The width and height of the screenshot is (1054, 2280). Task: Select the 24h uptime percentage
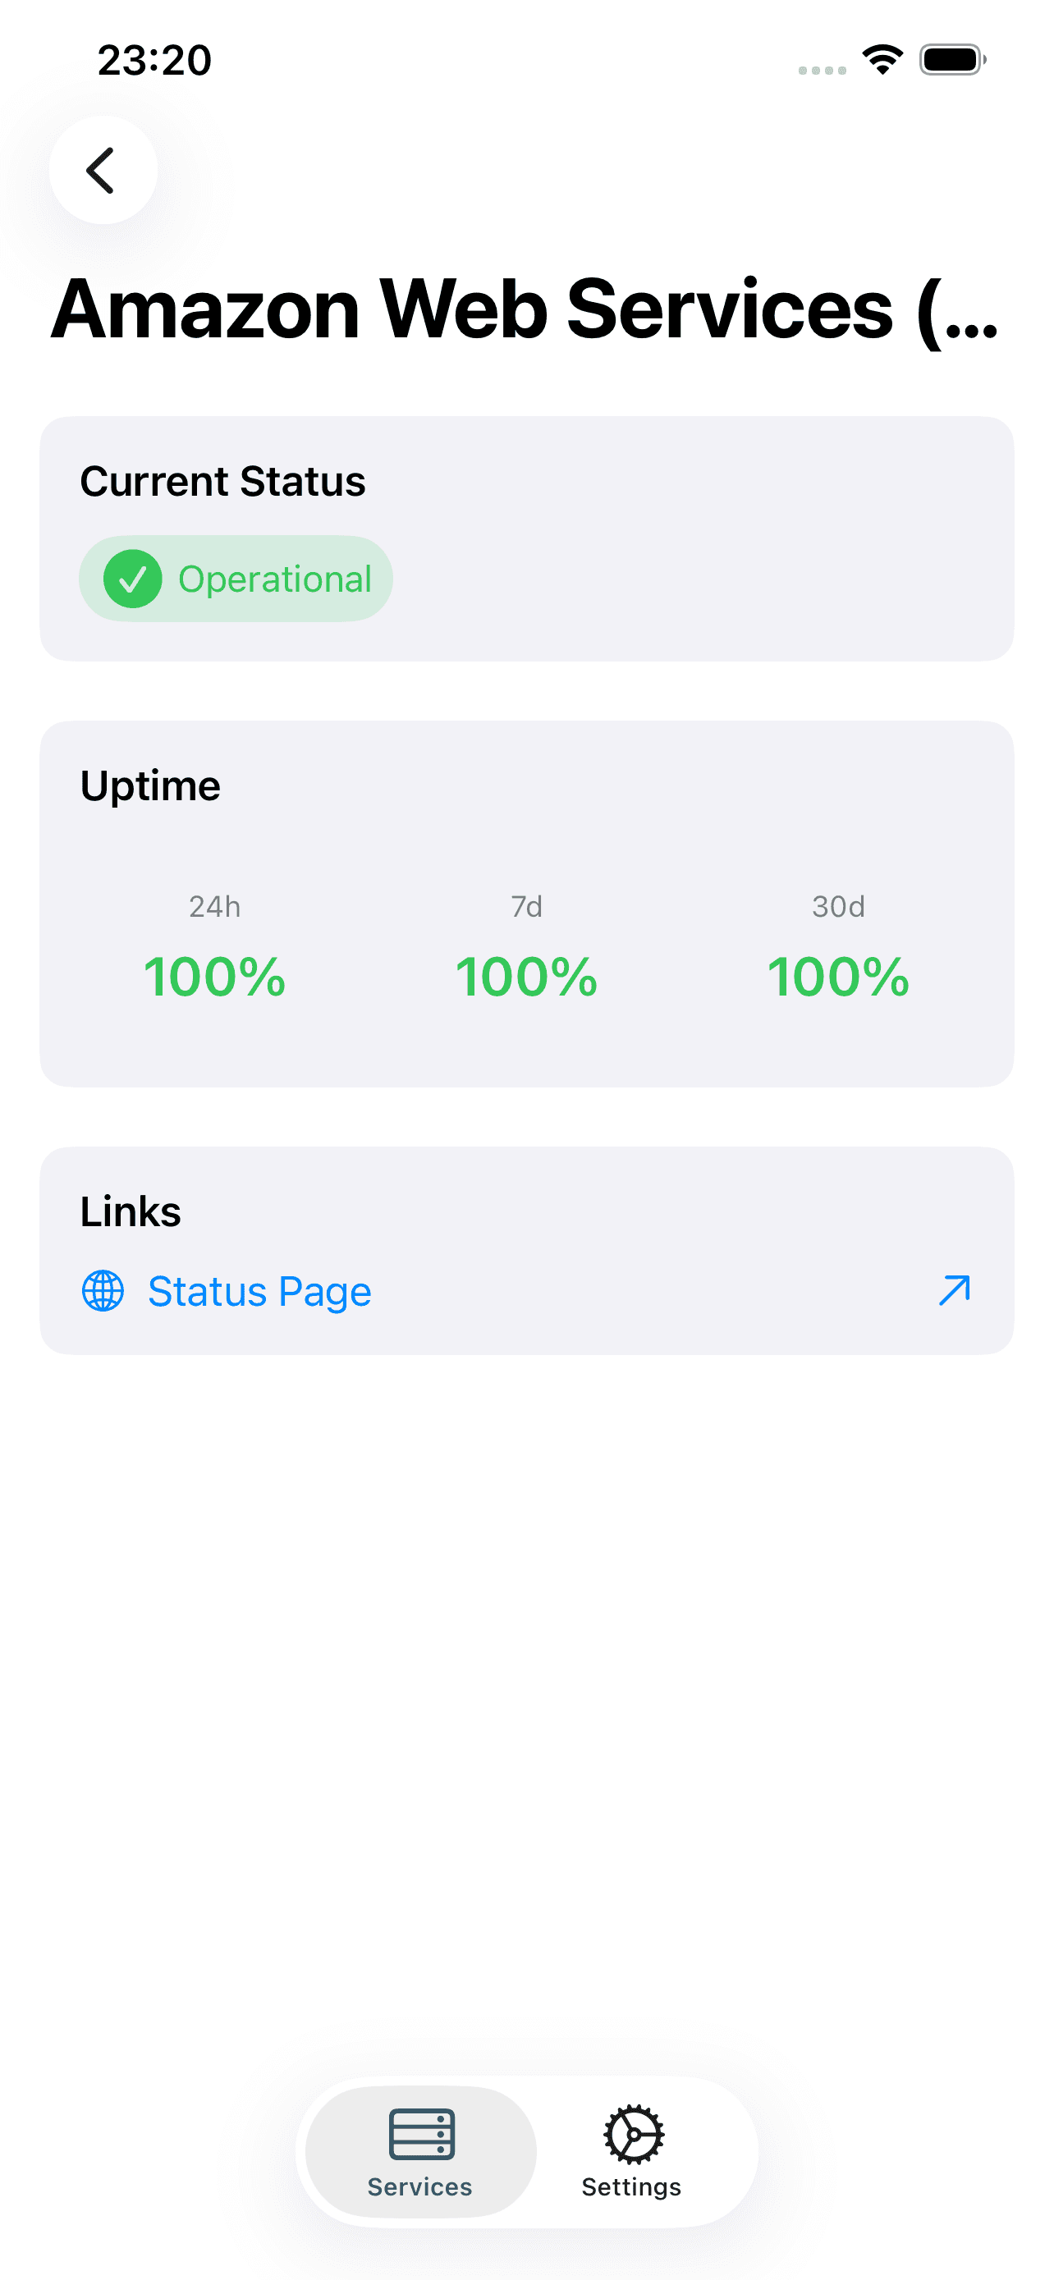(214, 976)
